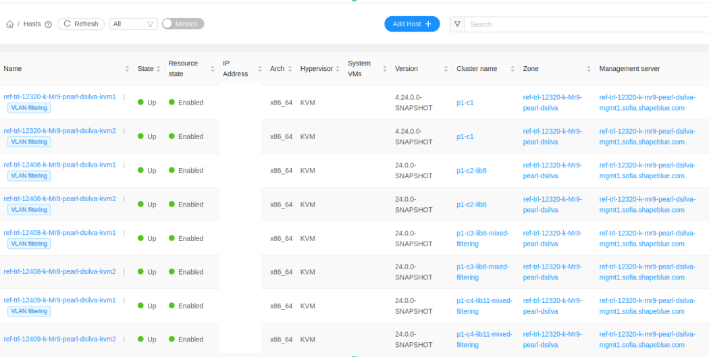Open host ref-trl-12406-k-Mr8-pearl-dsilva-kvm1

point(59,165)
